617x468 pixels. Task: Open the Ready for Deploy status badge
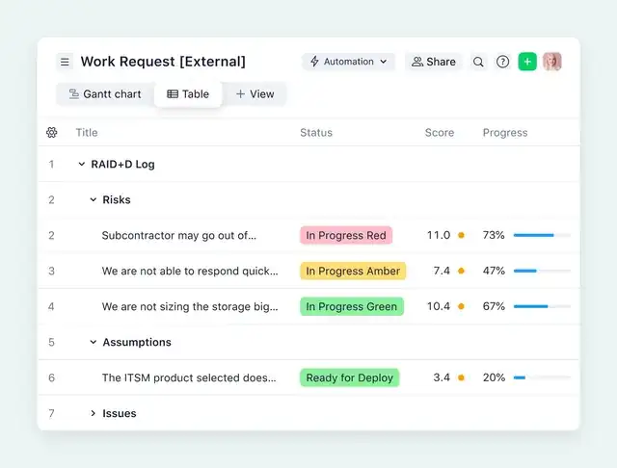coord(349,377)
